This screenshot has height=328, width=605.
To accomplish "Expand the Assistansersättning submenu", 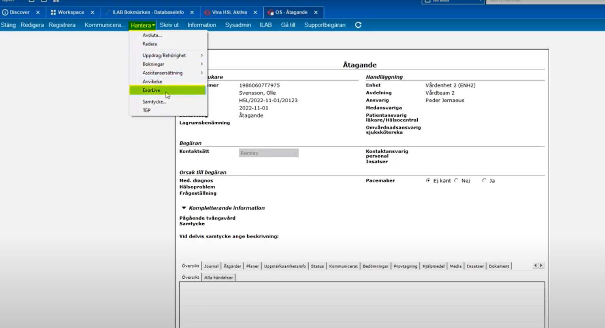I will (168, 73).
